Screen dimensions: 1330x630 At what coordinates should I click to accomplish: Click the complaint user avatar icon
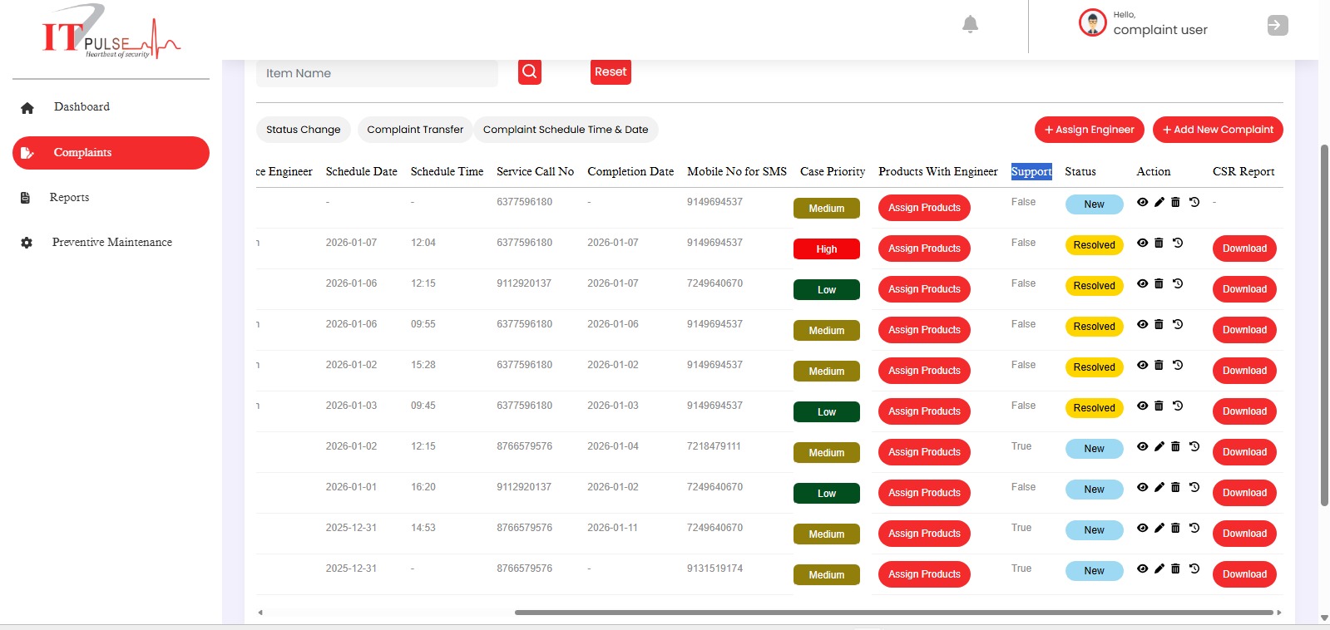tap(1092, 23)
